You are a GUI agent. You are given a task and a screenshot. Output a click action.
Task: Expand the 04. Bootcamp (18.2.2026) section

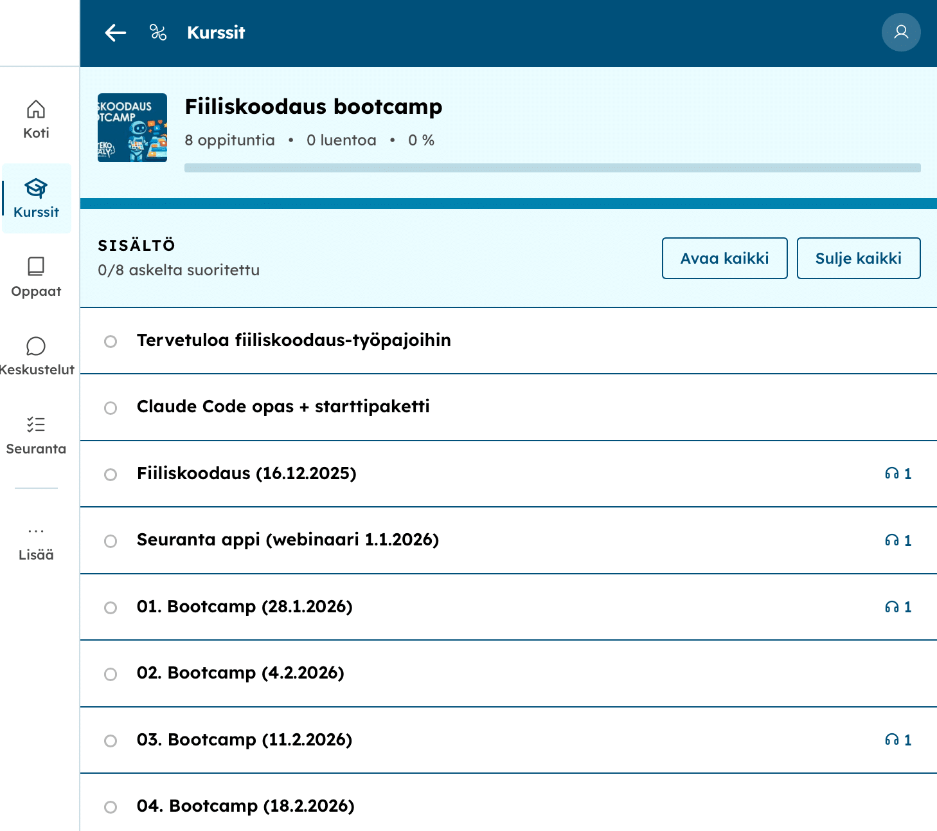245,806
